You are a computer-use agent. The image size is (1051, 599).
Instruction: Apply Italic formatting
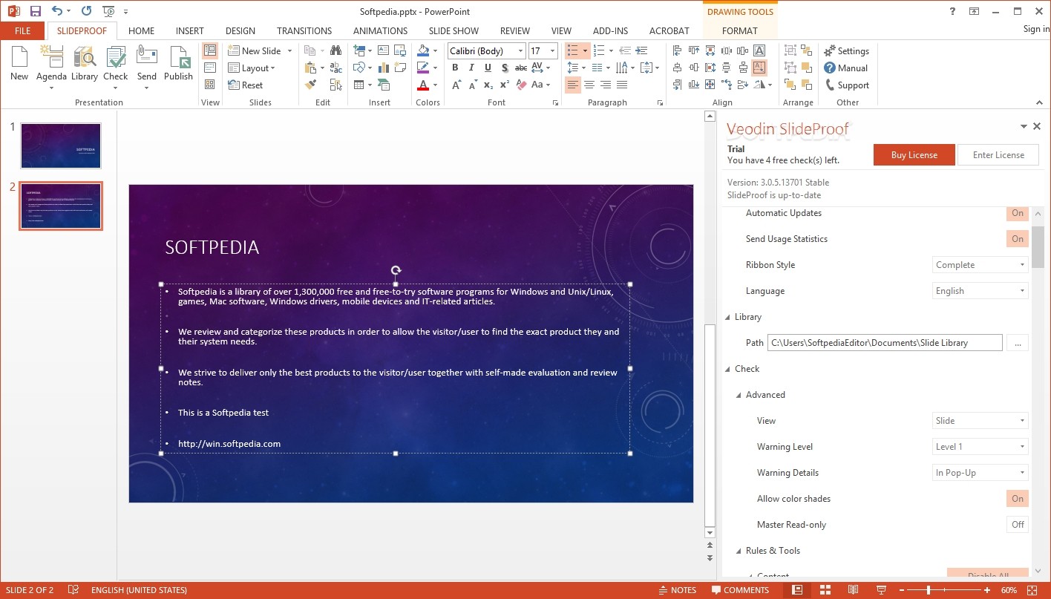[471, 68]
